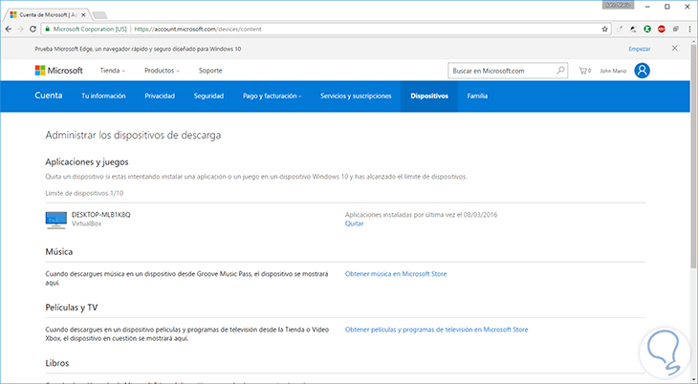The height and width of the screenshot is (384, 698).
Task: Click the DESKTOP-MLB1K8Q computer icon
Action: coord(56,220)
